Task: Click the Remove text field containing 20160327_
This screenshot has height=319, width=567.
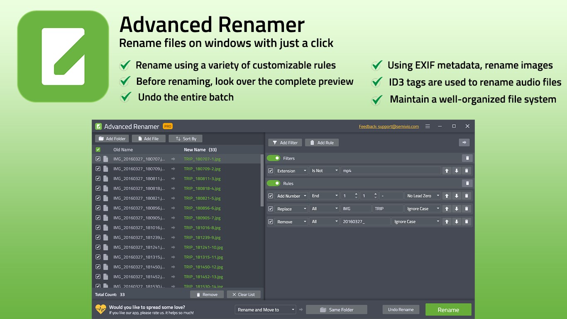Action: pyautogui.click(x=366, y=221)
